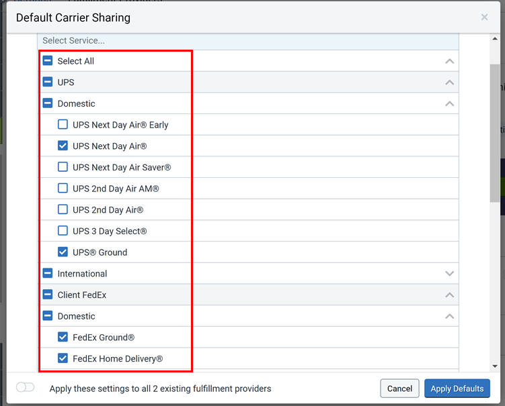
Task: Enable UPS Next Day Air Saver
Action: [63, 167]
